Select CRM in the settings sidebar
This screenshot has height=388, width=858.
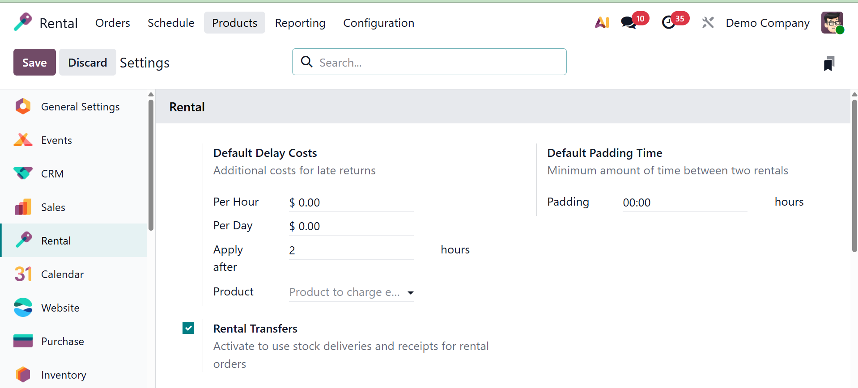pyautogui.click(x=52, y=174)
